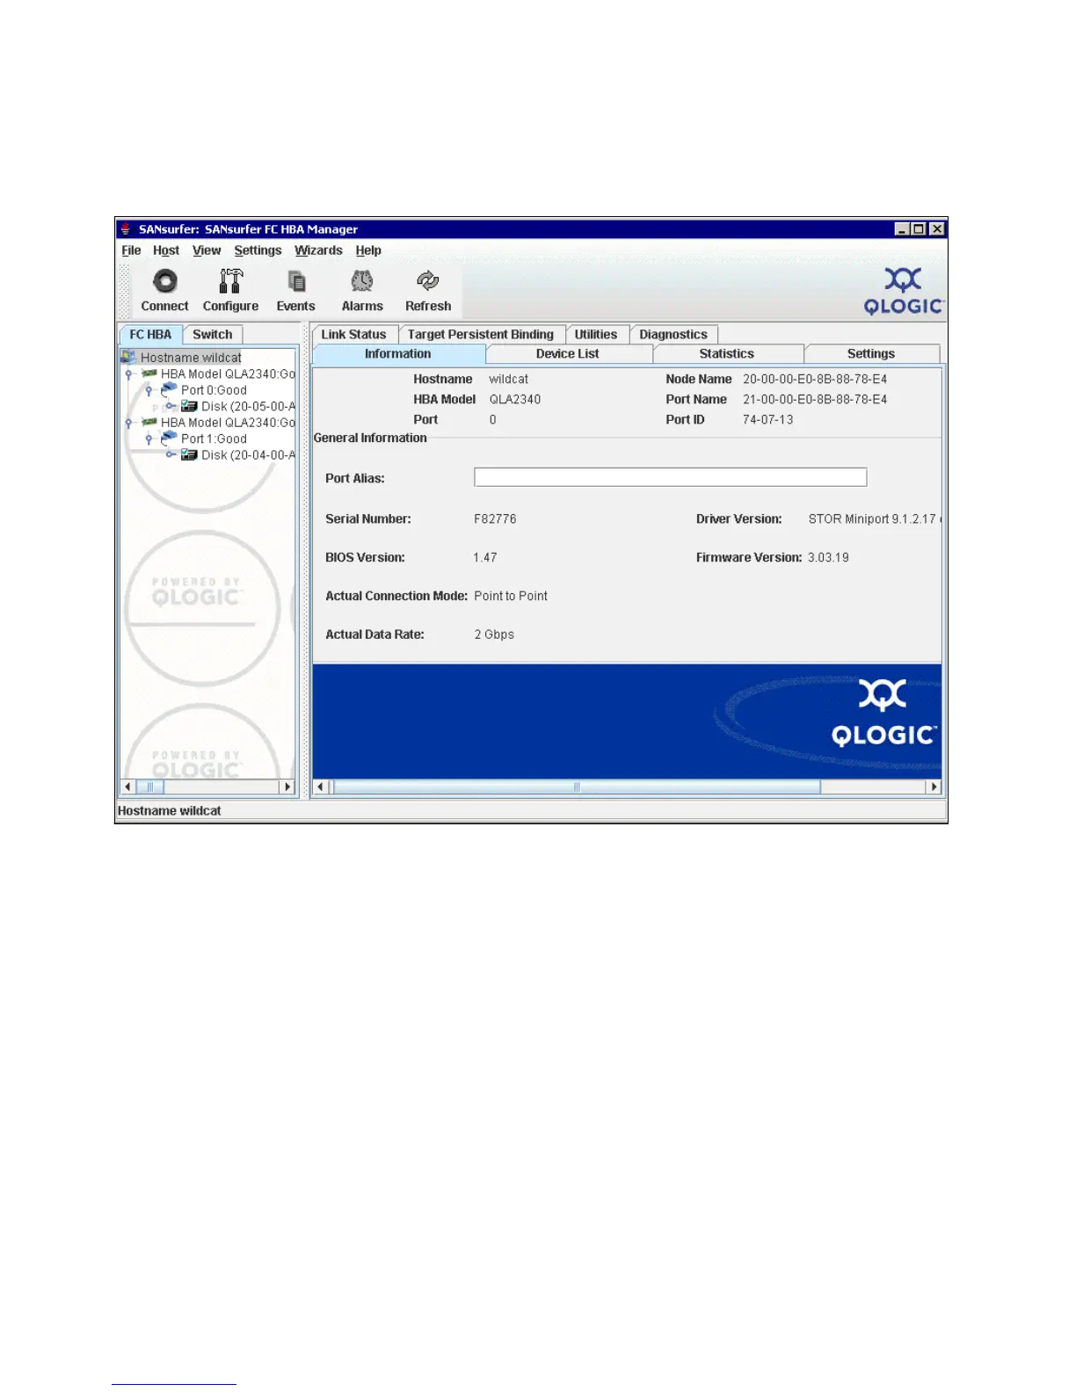Click the BIOS Version value 1.47
The image size is (1076, 1392).
point(485,558)
